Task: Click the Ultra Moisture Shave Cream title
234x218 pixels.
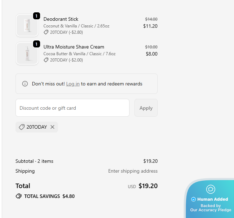Action: coord(74,47)
